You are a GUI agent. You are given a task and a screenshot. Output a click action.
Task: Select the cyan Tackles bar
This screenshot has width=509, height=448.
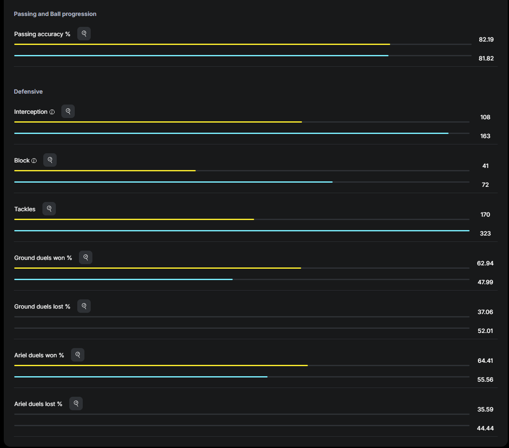pyautogui.click(x=242, y=231)
